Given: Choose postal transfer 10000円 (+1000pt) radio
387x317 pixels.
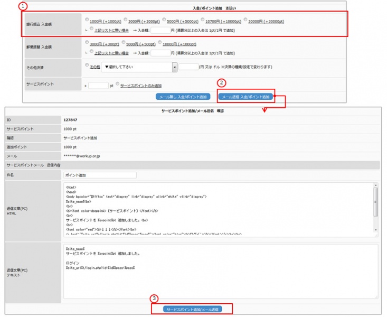Looking at the screenshot, I should coord(159,44).
